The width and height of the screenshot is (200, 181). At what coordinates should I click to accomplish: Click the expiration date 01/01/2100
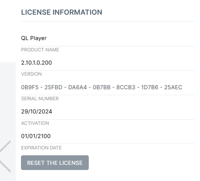click(x=36, y=136)
